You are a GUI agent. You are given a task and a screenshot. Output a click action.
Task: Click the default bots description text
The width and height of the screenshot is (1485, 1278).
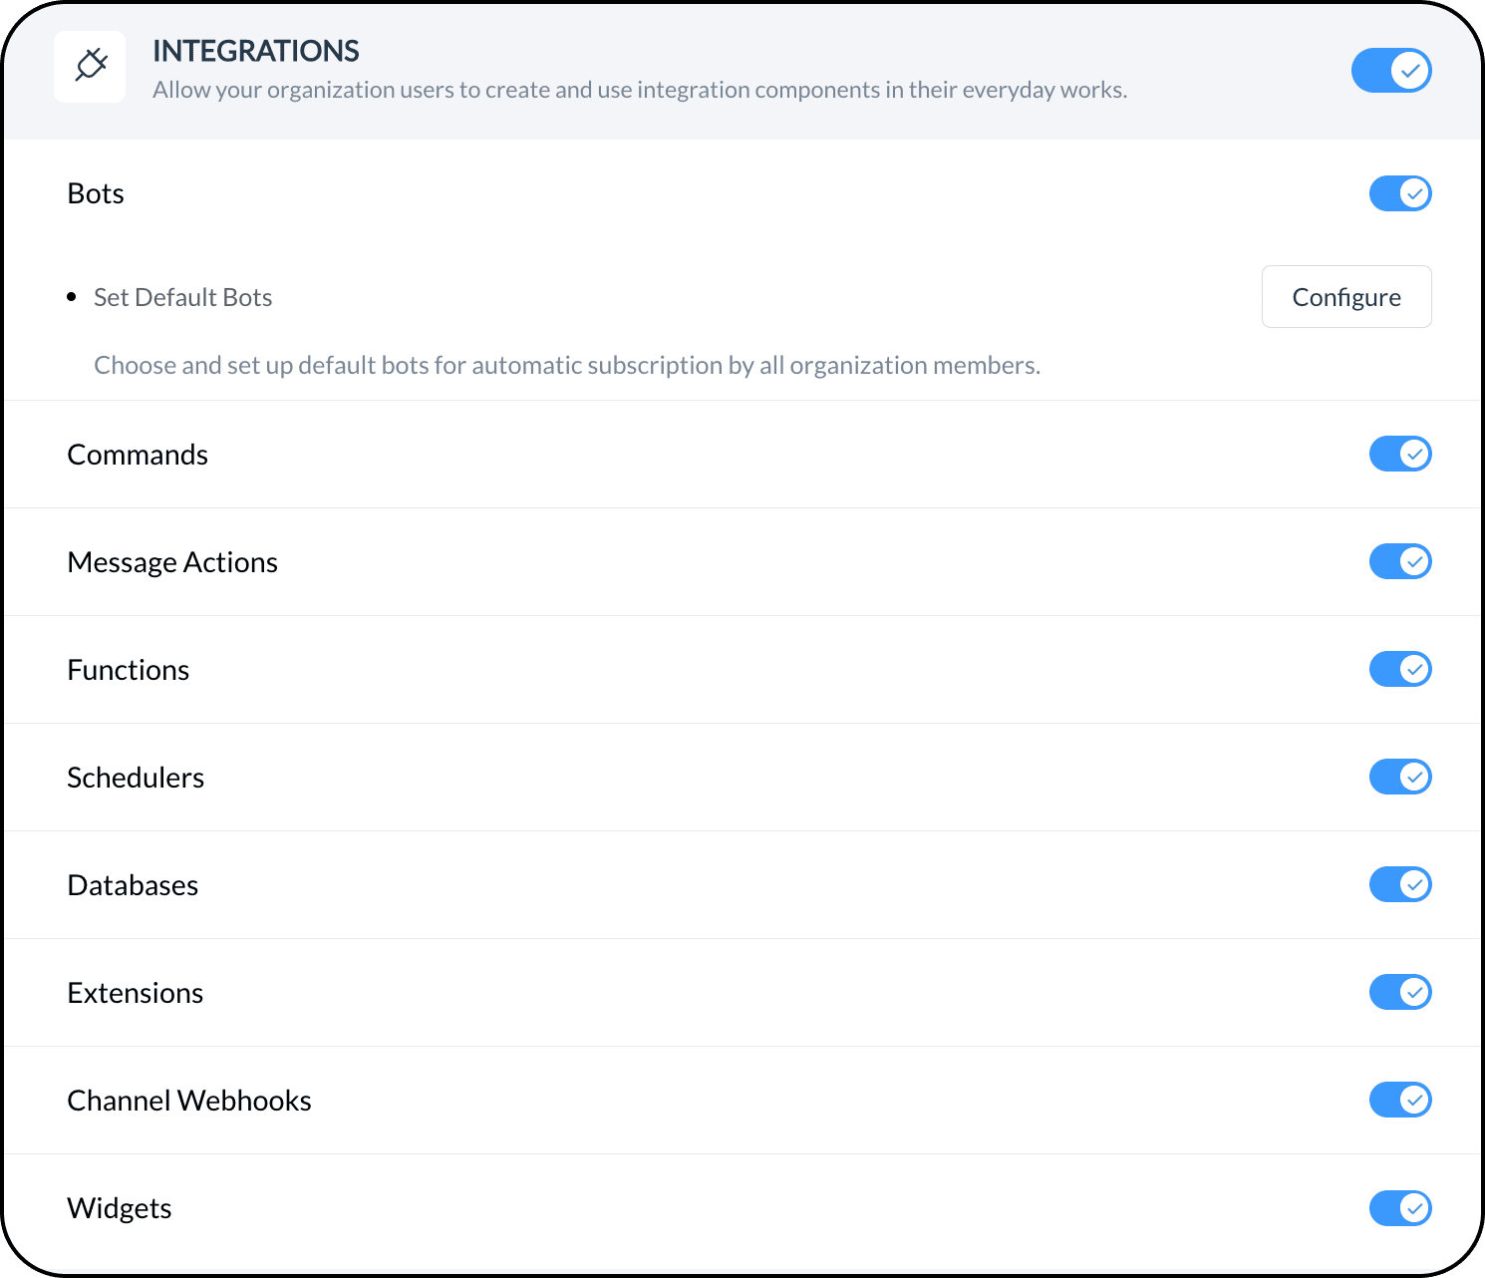pyautogui.click(x=567, y=366)
